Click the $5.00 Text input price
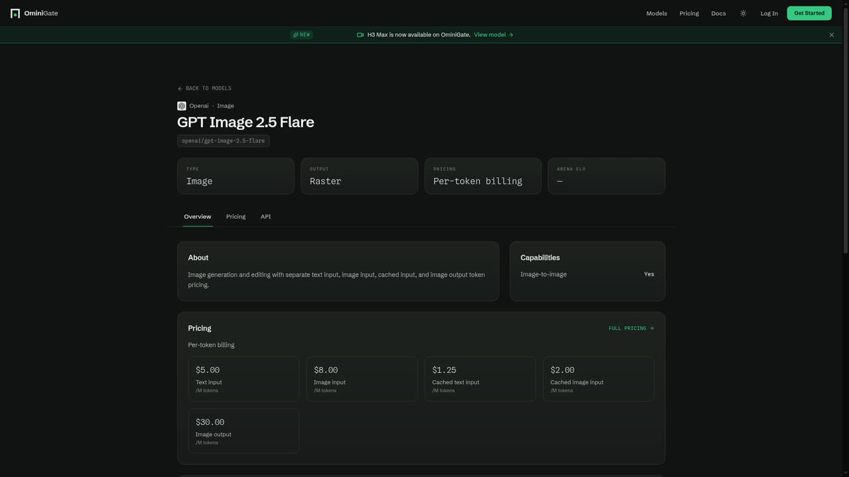 coord(243,379)
